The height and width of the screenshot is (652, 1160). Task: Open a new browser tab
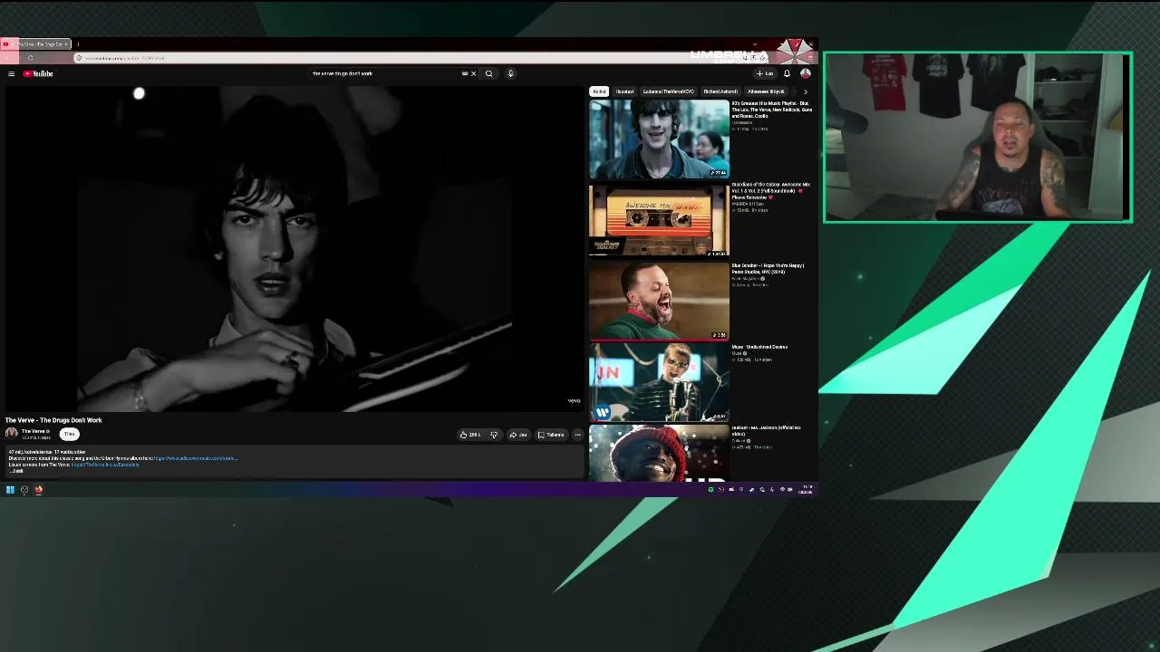(78, 44)
